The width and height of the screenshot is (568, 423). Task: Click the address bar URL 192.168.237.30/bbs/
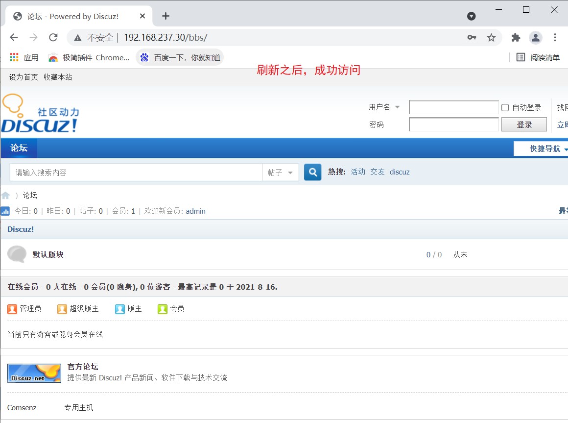[x=166, y=37]
